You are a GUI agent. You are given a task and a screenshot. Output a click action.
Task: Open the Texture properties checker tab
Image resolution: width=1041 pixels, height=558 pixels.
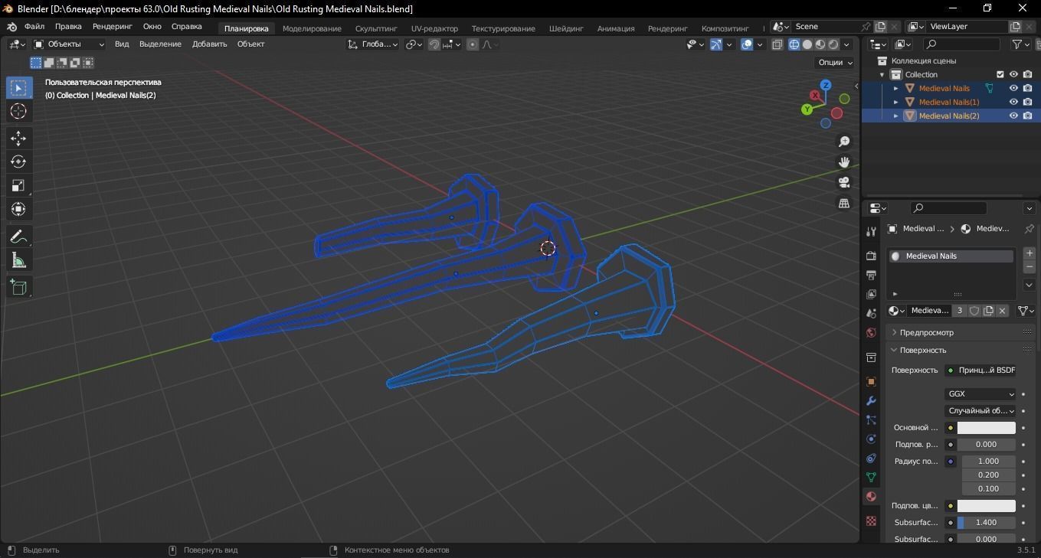871,520
